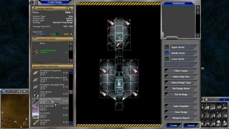
Task: Click the Component Mounts scroll-up arrow
Action: pyautogui.click(x=71, y=44)
